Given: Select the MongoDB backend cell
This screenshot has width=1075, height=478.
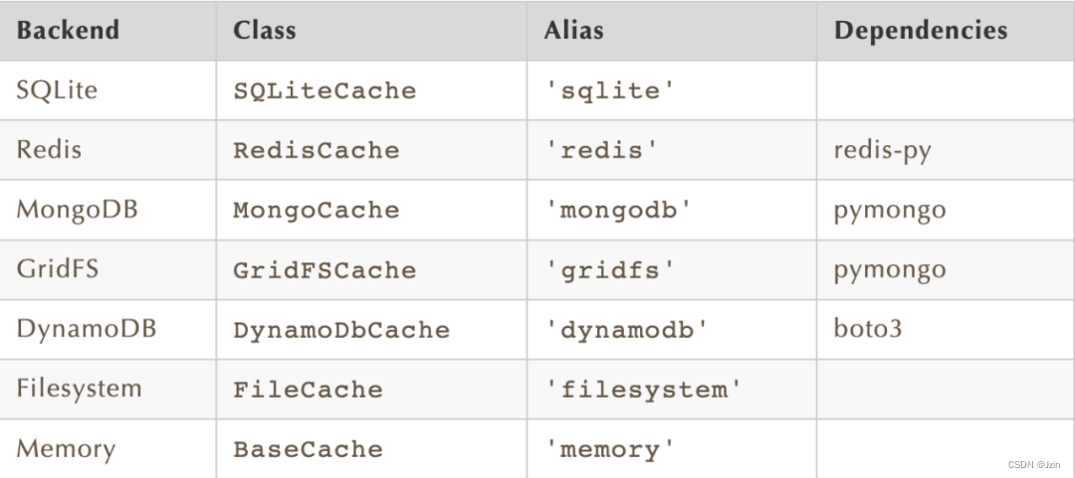Looking at the screenshot, I should [x=77, y=210].
